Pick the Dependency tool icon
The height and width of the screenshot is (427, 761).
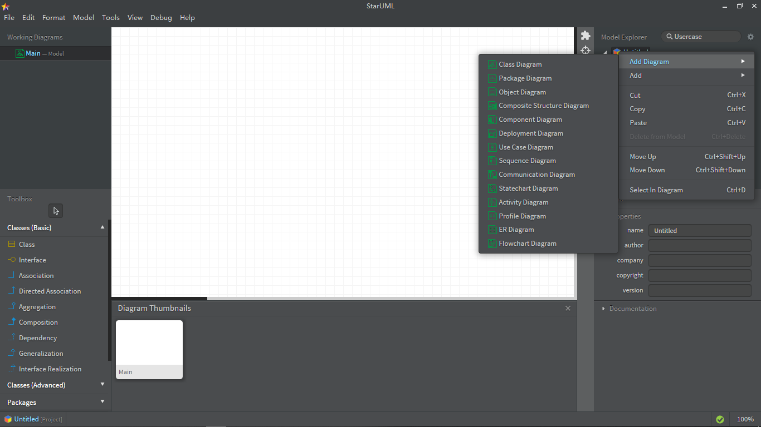(12, 337)
